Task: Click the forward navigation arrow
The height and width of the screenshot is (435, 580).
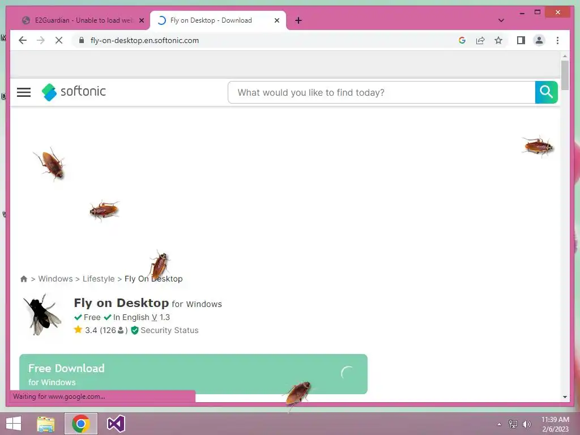Action: coord(41,40)
